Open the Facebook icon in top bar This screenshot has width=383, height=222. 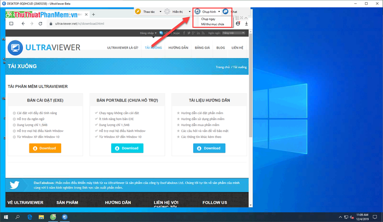pyautogui.click(x=184, y=33)
